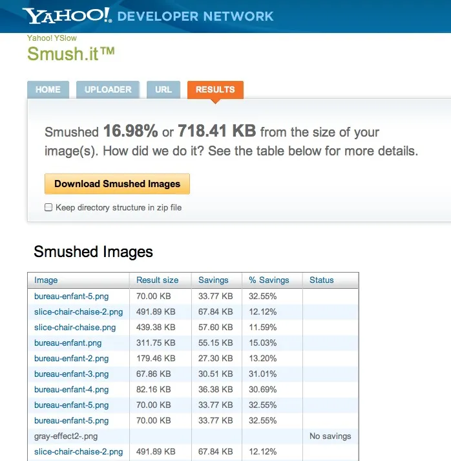Select the 30.69% savings cell
451x461 pixels.
click(x=263, y=390)
